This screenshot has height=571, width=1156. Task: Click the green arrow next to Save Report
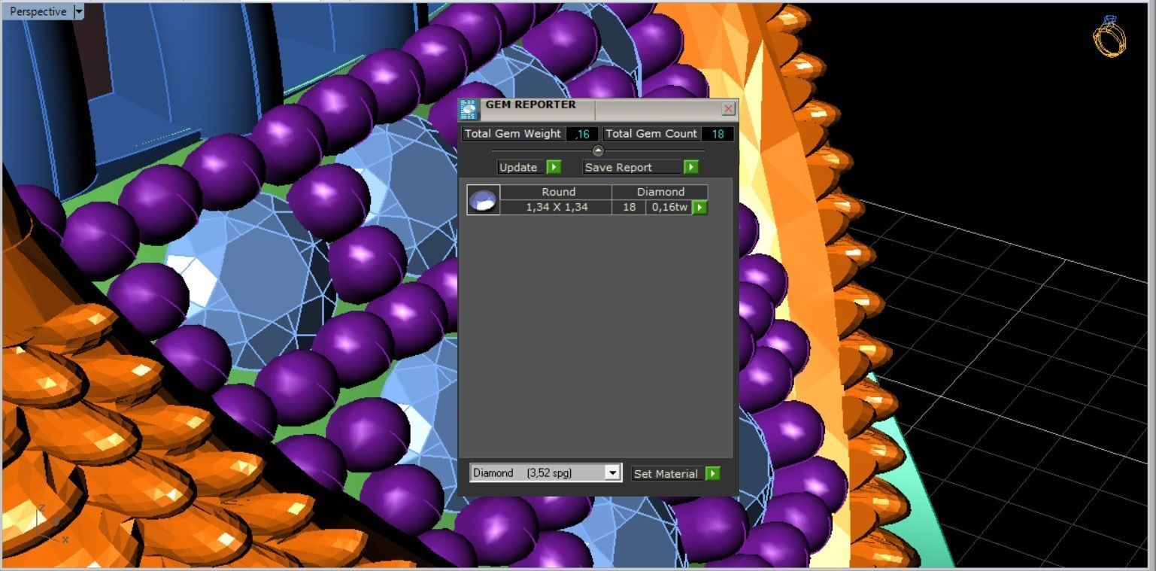tap(691, 167)
